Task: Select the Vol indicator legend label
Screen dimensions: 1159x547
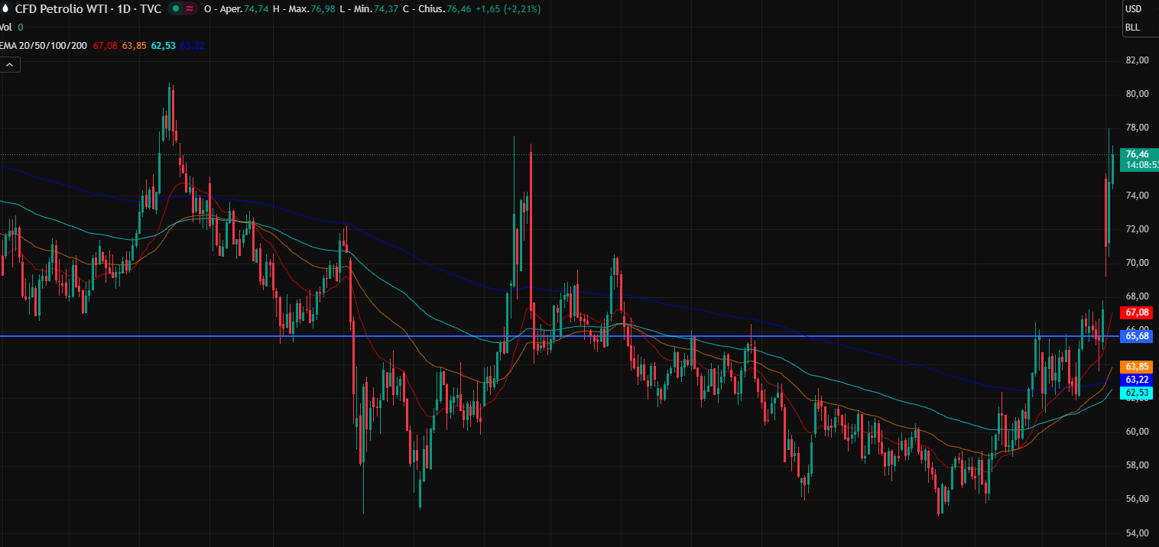Action: [6, 27]
